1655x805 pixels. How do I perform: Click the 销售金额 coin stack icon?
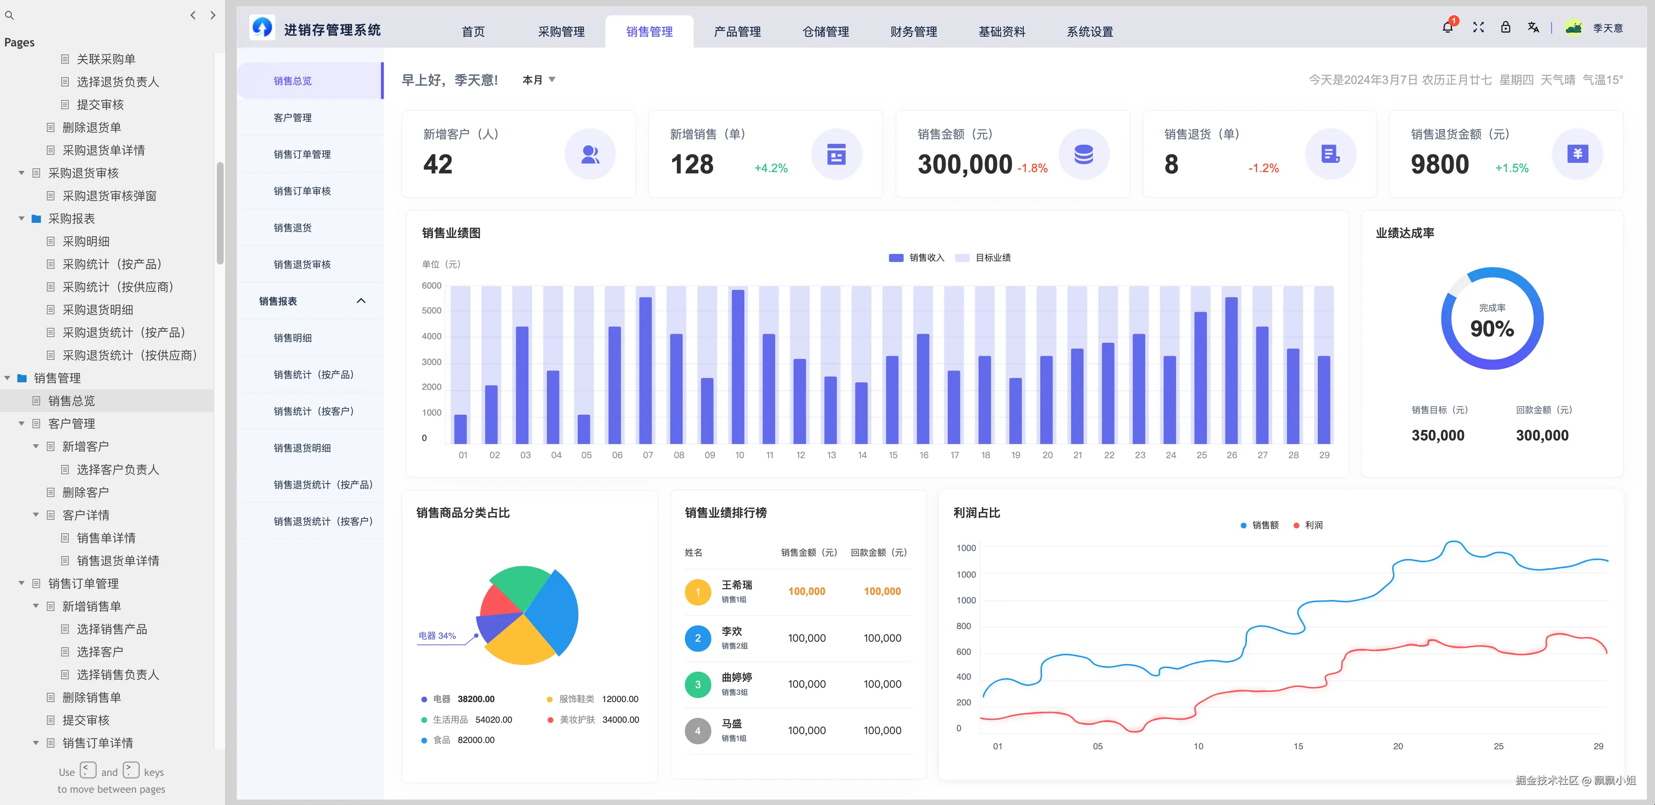(x=1084, y=154)
